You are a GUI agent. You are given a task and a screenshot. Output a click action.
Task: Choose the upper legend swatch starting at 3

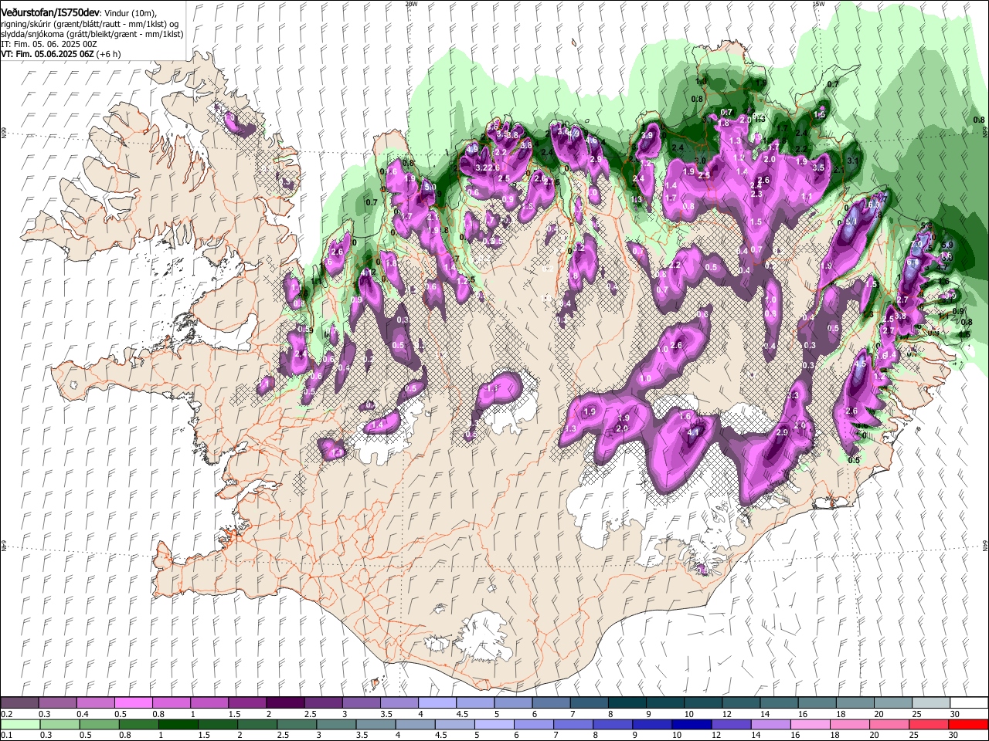tap(360, 702)
